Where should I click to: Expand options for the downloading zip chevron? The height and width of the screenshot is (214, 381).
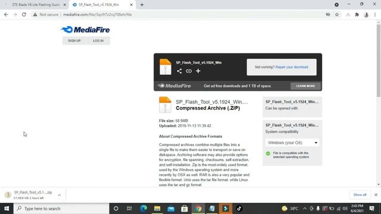tap(60, 195)
